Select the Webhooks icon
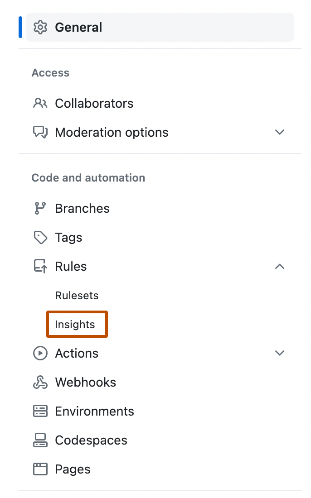Viewport: 311px width, 498px height. (40, 382)
